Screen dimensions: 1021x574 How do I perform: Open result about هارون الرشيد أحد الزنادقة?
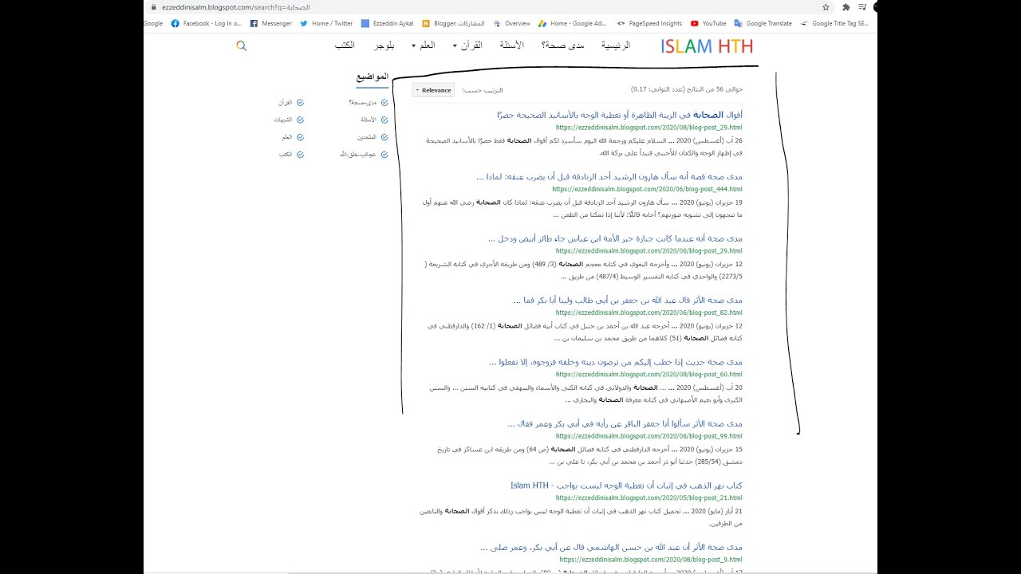click(609, 177)
